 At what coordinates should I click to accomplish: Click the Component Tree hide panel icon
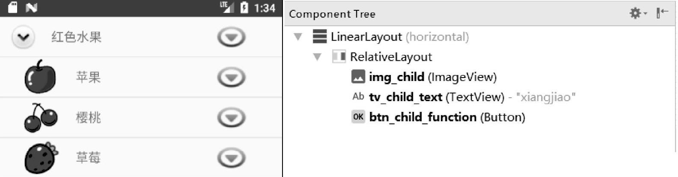click(662, 13)
